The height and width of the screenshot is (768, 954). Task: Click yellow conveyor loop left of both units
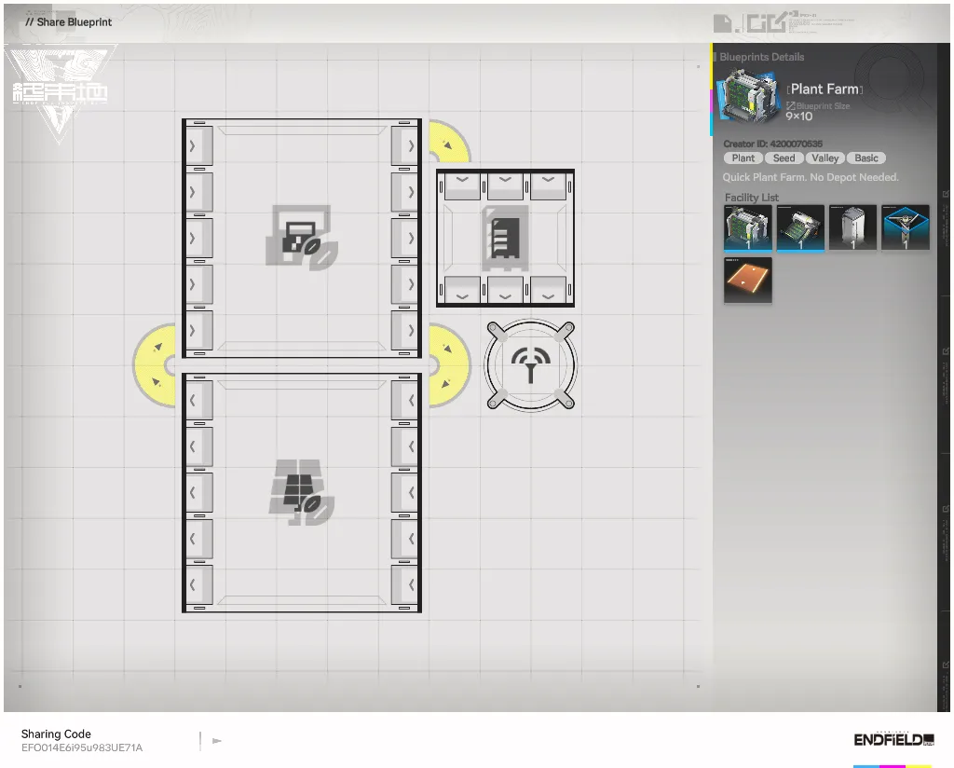[155, 365]
